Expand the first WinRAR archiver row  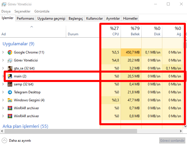coord(3,108)
